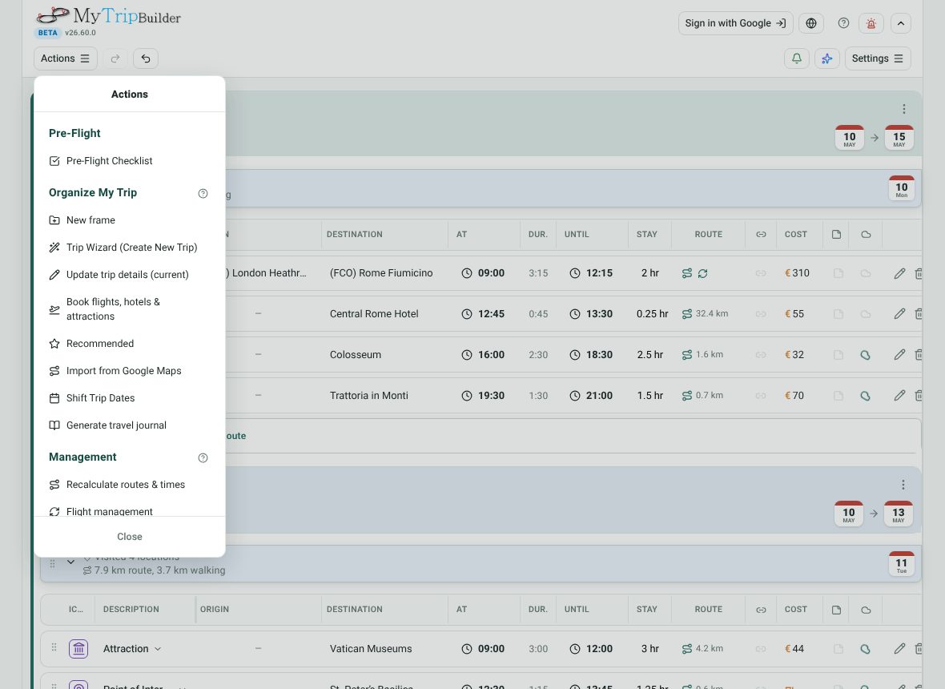Open the Actions menu button
The image size is (945, 689).
click(x=66, y=58)
